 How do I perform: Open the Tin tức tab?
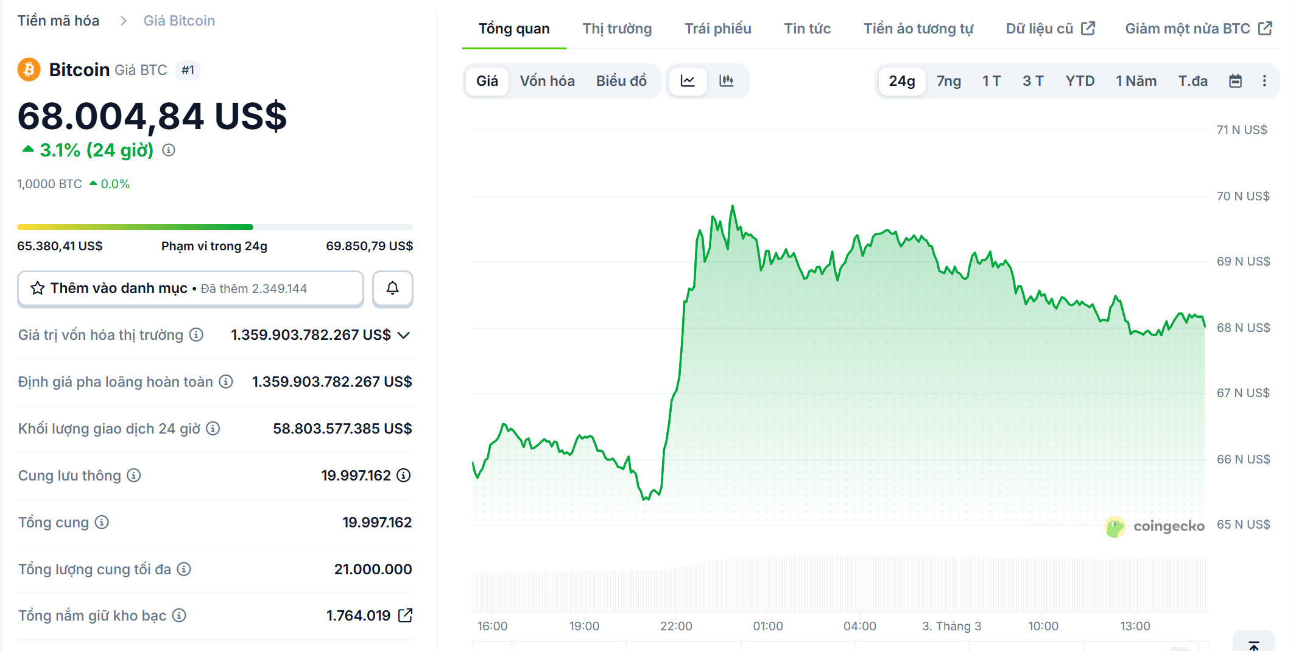807,28
